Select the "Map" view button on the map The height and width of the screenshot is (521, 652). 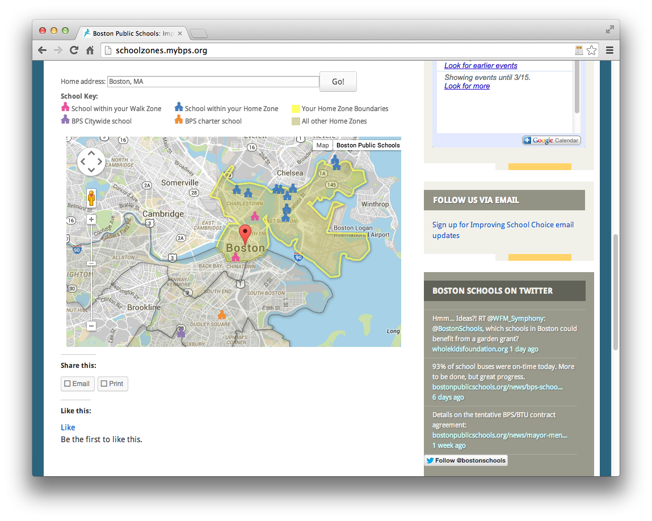point(322,145)
